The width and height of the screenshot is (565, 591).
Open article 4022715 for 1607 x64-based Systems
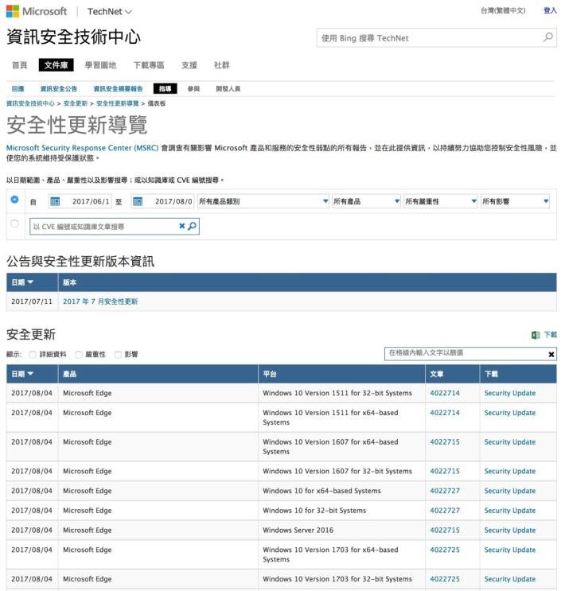(445, 441)
